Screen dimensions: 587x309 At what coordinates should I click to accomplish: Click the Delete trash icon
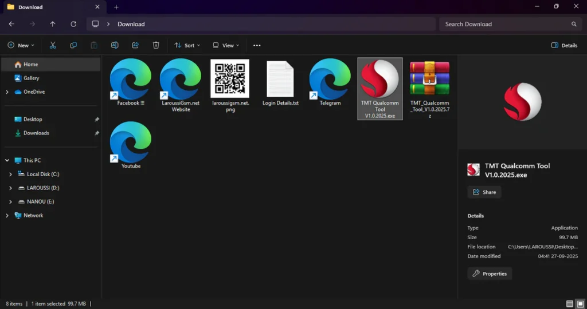(156, 45)
